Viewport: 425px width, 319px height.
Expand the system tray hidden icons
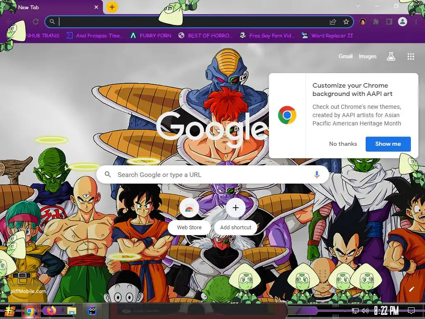pyautogui.click(x=345, y=311)
